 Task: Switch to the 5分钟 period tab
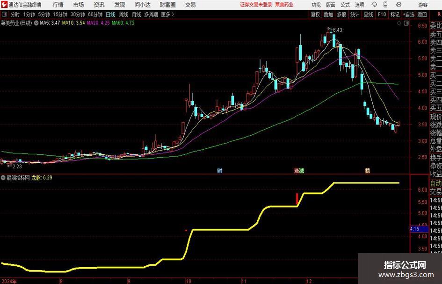coord(43,14)
